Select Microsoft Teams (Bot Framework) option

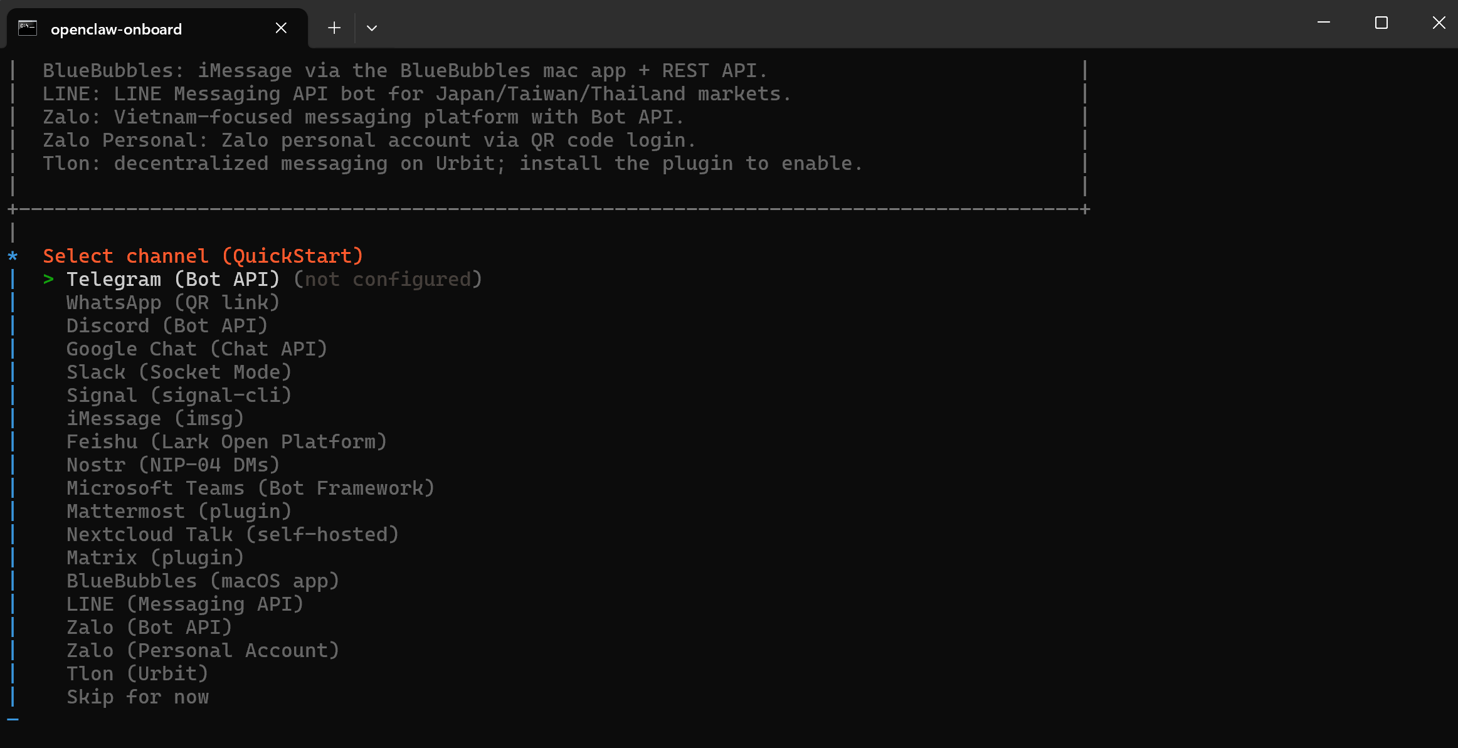[x=250, y=488]
